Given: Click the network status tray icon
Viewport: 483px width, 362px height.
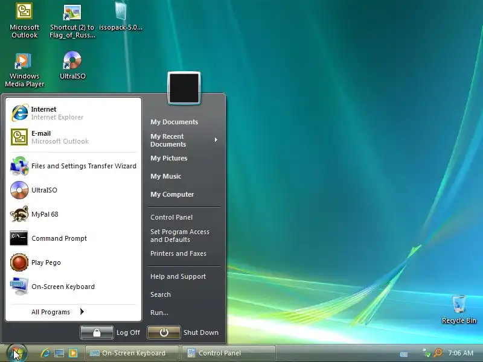Looking at the screenshot, I should [x=426, y=353].
